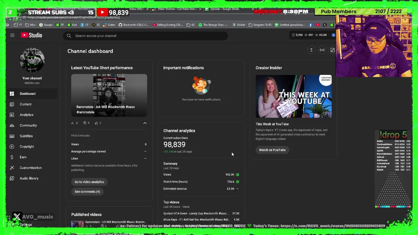Image resolution: width=418 pixels, height=235 pixels.
Task: Open Editing Existing CDL bookmark
Action: coord(168,25)
